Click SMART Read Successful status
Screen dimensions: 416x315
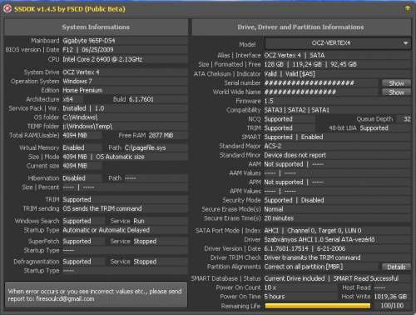tap(365, 278)
